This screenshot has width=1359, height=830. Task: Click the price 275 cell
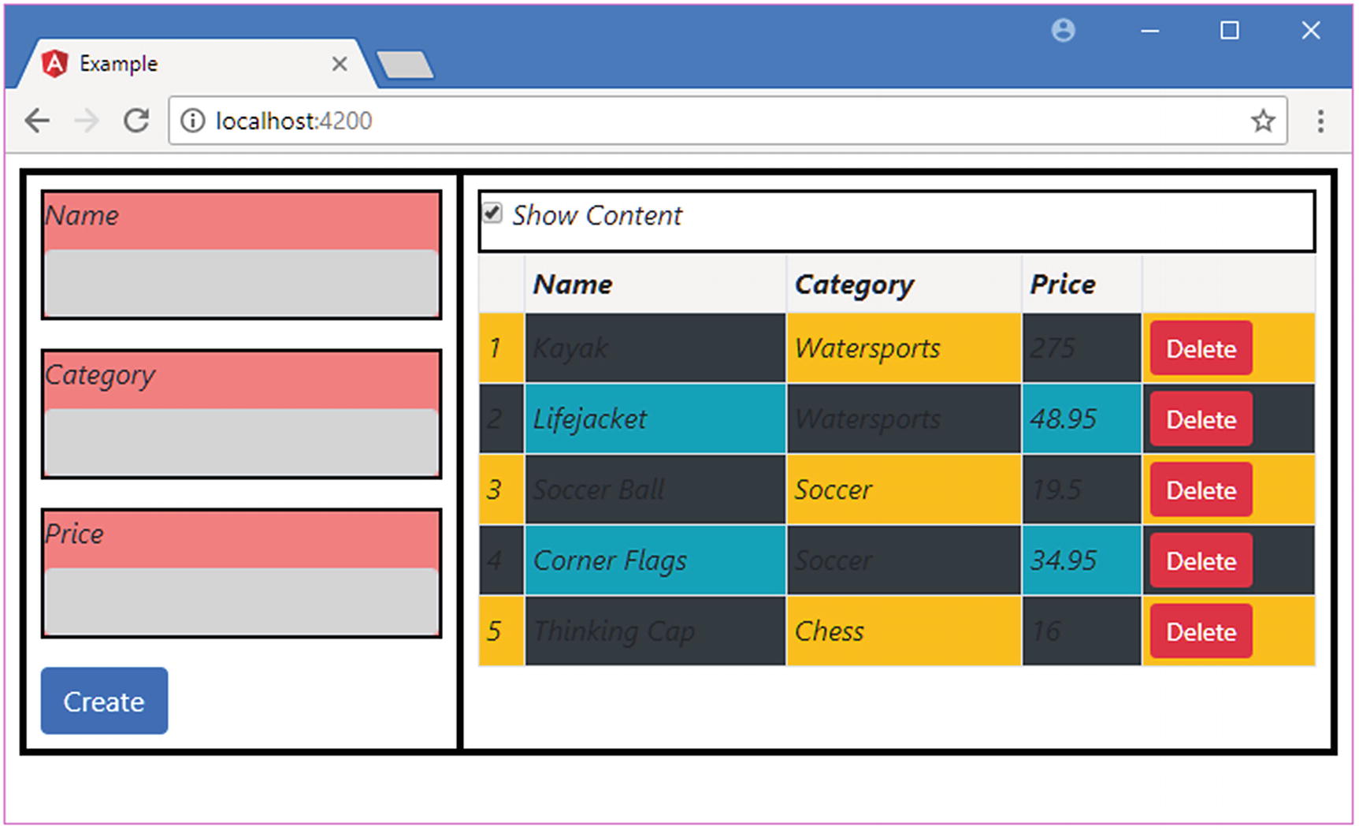[1082, 348]
